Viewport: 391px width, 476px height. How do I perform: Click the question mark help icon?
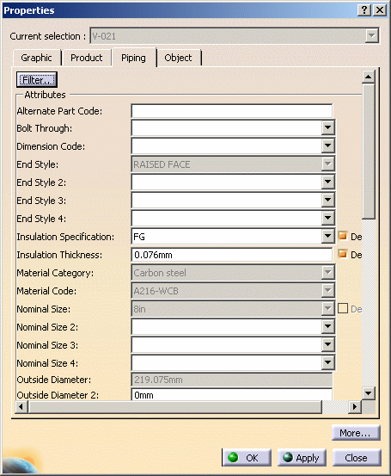click(364, 10)
